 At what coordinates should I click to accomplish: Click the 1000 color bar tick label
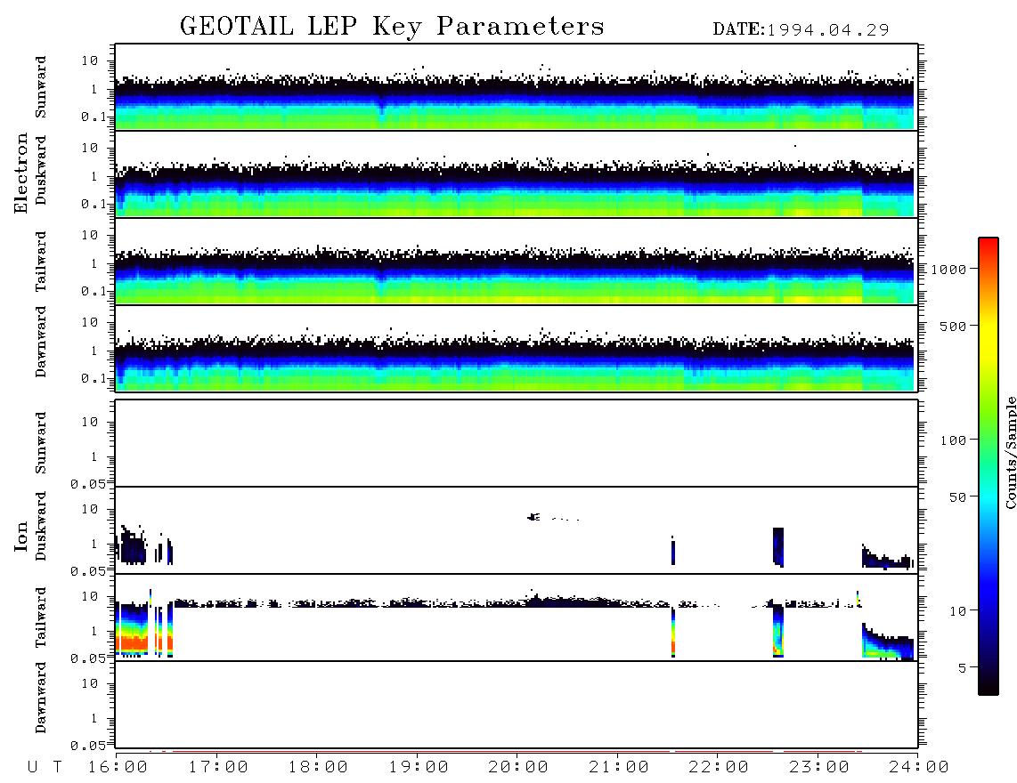pyautogui.click(x=948, y=269)
